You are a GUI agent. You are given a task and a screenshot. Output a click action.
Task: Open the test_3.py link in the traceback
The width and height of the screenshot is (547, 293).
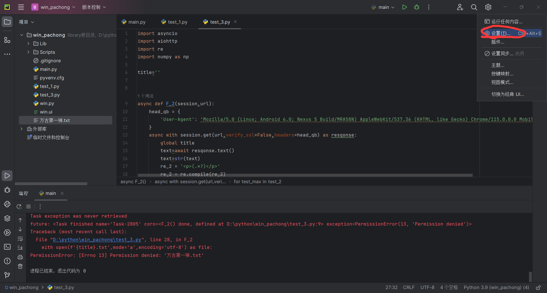pos(97,240)
